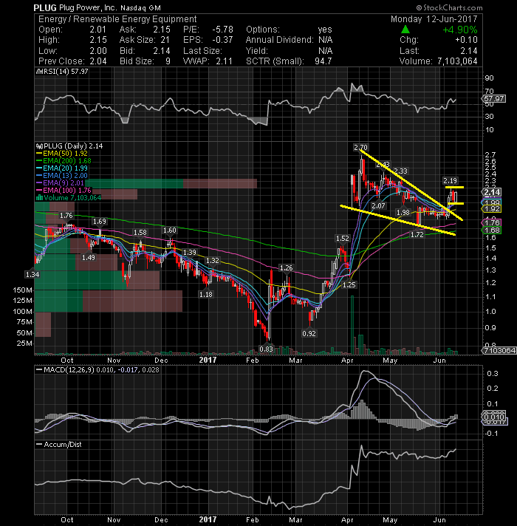This screenshot has height=526, width=517.
Task: Click the green up-arrow change indicator
Action: pyautogui.click(x=405, y=30)
